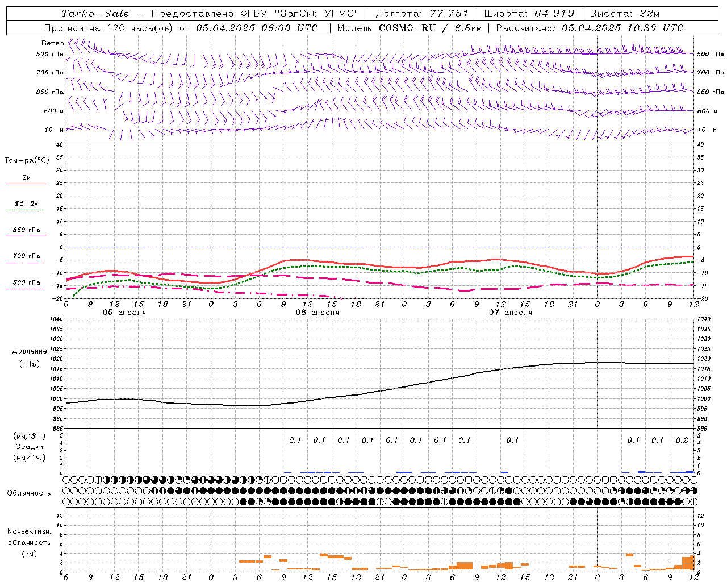Screen dimensions: 727x582
Task: Click the 500 гПа temperature legend entry
Action: [26, 282]
